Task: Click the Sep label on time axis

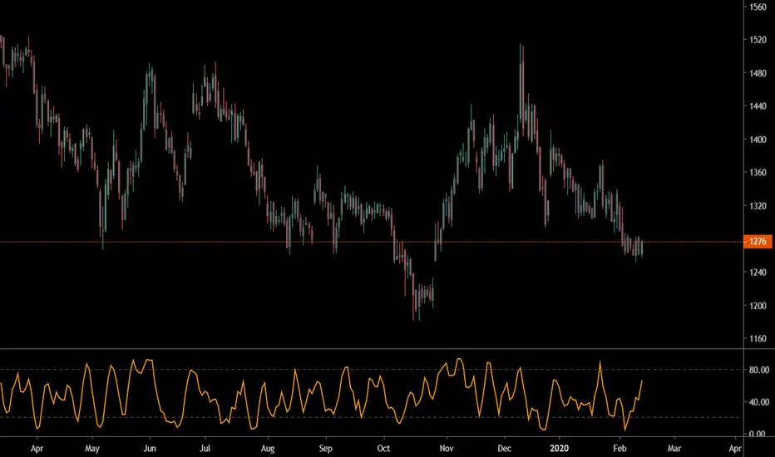Action: coord(325,449)
